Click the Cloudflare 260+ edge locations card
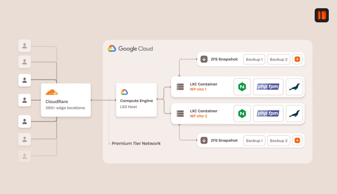 click(x=66, y=100)
